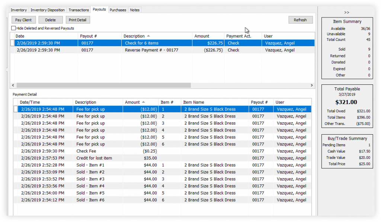
Task: Collapse side panel with >> arrows
Action: pos(347,12)
